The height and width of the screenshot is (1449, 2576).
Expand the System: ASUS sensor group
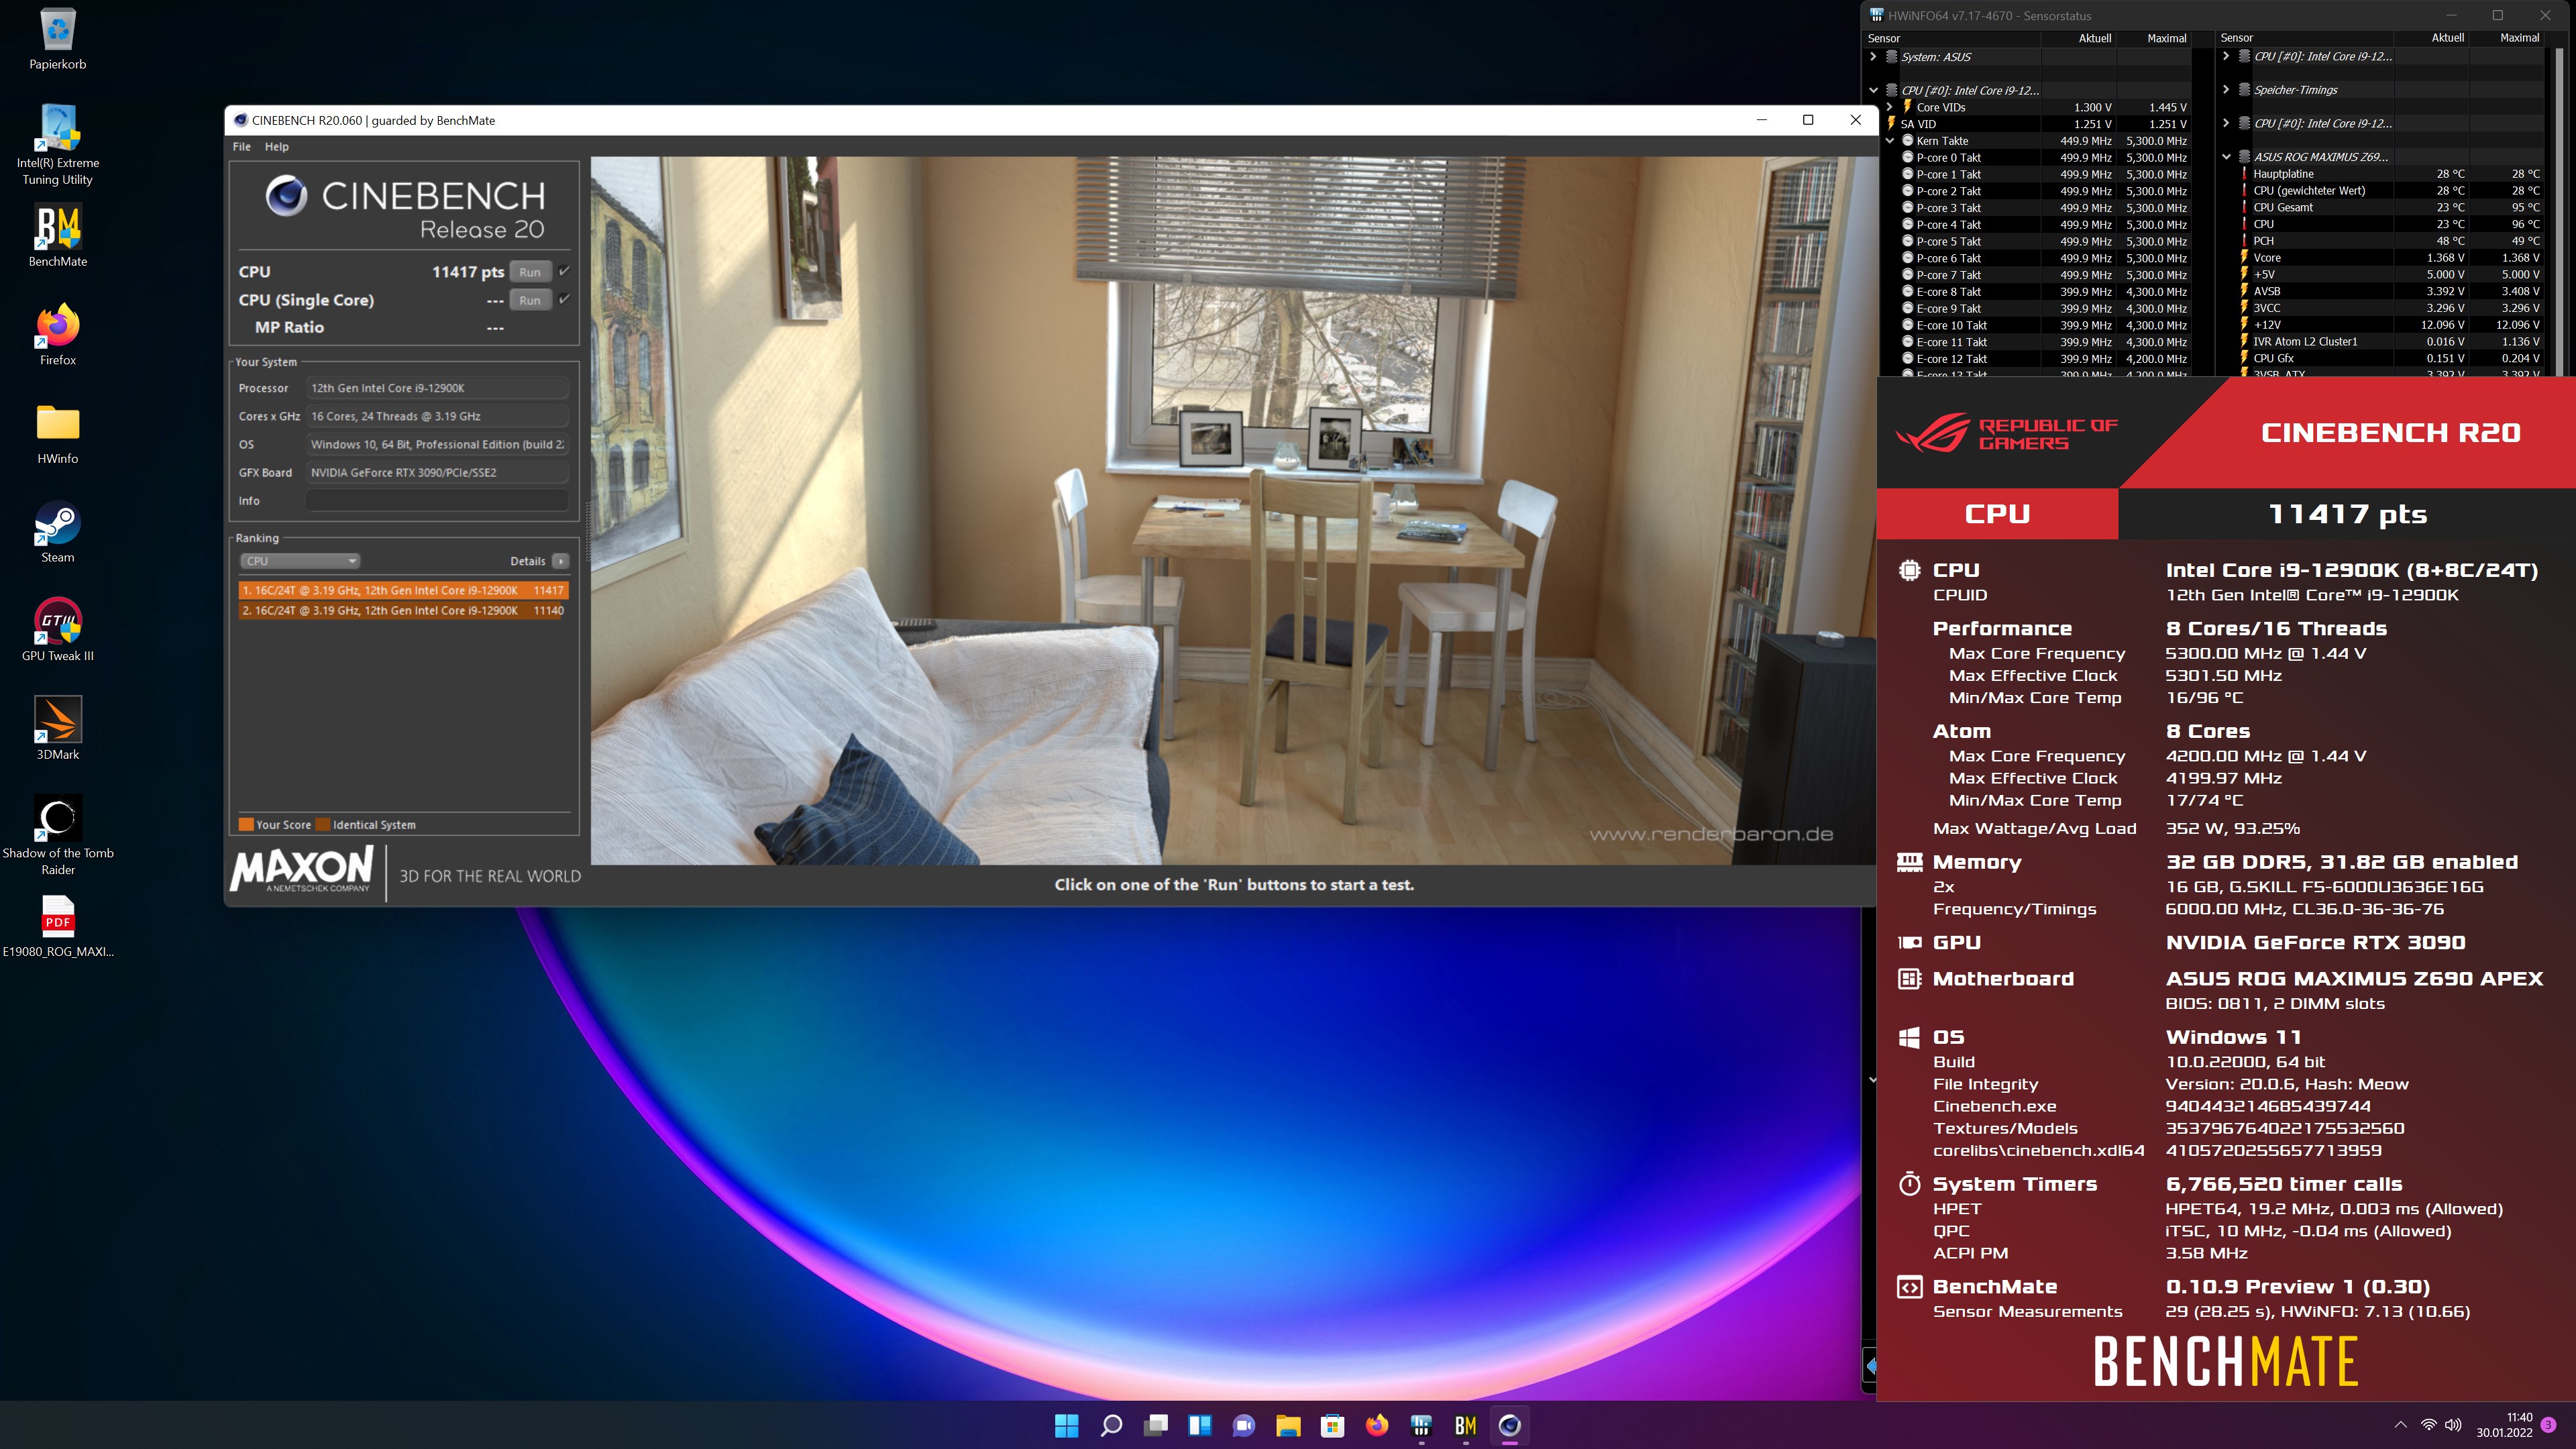pyautogui.click(x=1873, y=57)
